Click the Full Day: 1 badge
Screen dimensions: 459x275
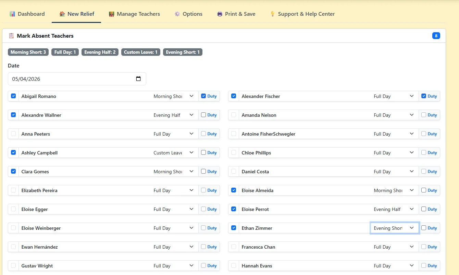[x=65, y=52]
